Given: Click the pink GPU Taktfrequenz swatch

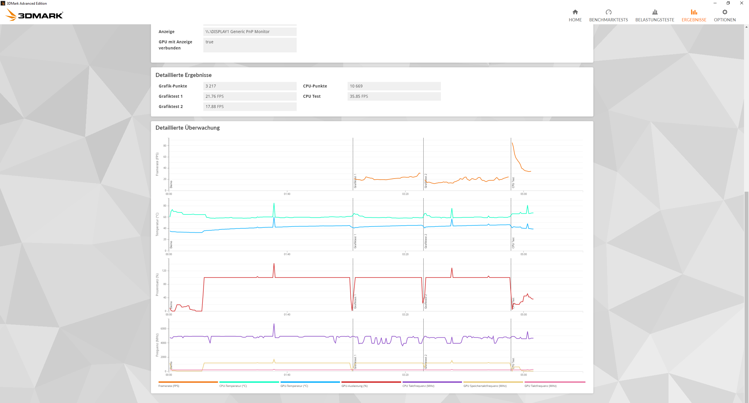Looking at the screenshot, I should (555, 382).
